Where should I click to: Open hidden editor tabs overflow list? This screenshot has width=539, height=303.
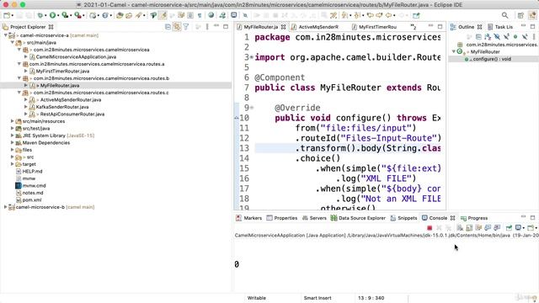(414, 27)
